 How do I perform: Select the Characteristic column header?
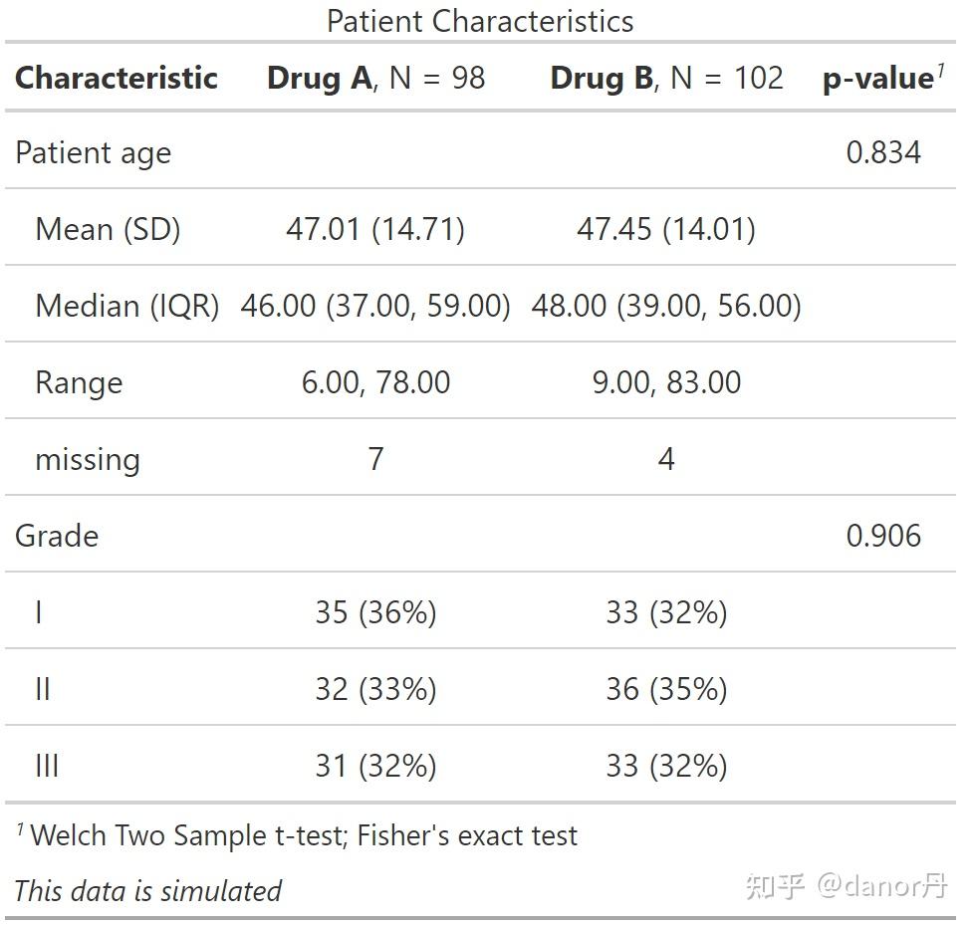117,78
